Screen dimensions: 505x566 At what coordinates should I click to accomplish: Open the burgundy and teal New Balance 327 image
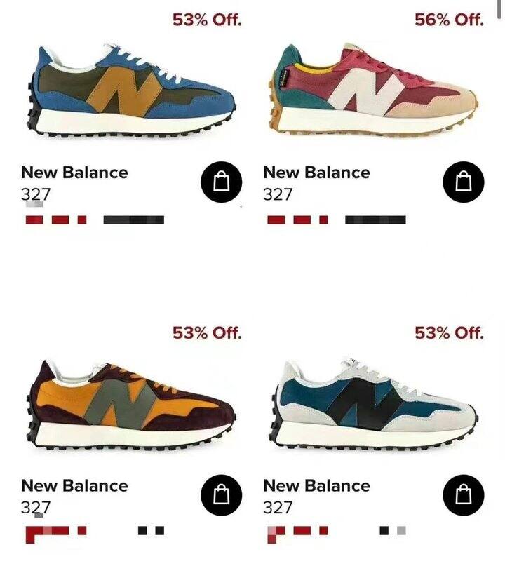tap(373, 90)
